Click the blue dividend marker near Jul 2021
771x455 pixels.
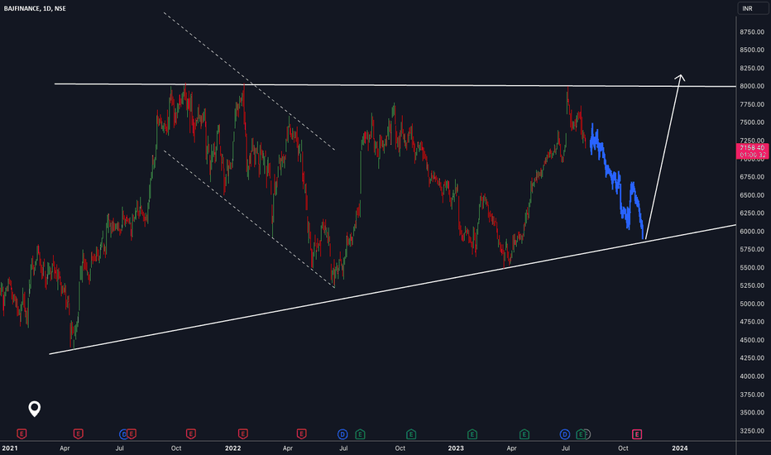point(124,433)
